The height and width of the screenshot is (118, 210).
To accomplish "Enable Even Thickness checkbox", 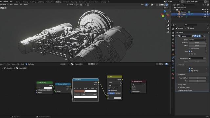I will coord(190,49).
